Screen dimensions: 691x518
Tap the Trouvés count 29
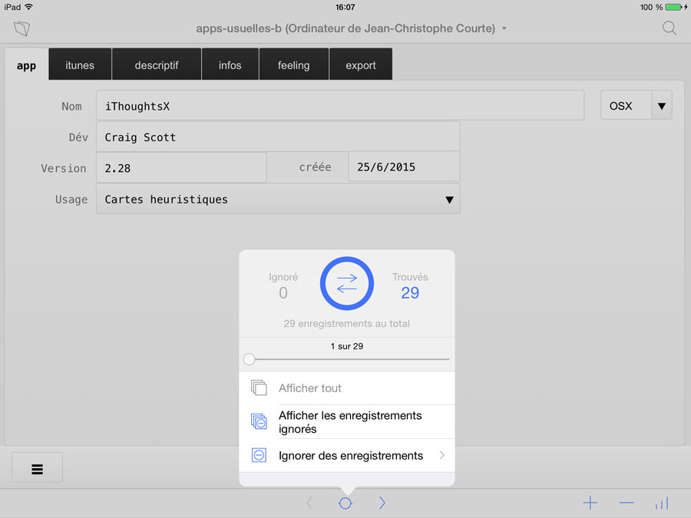[x=410, y=292]
